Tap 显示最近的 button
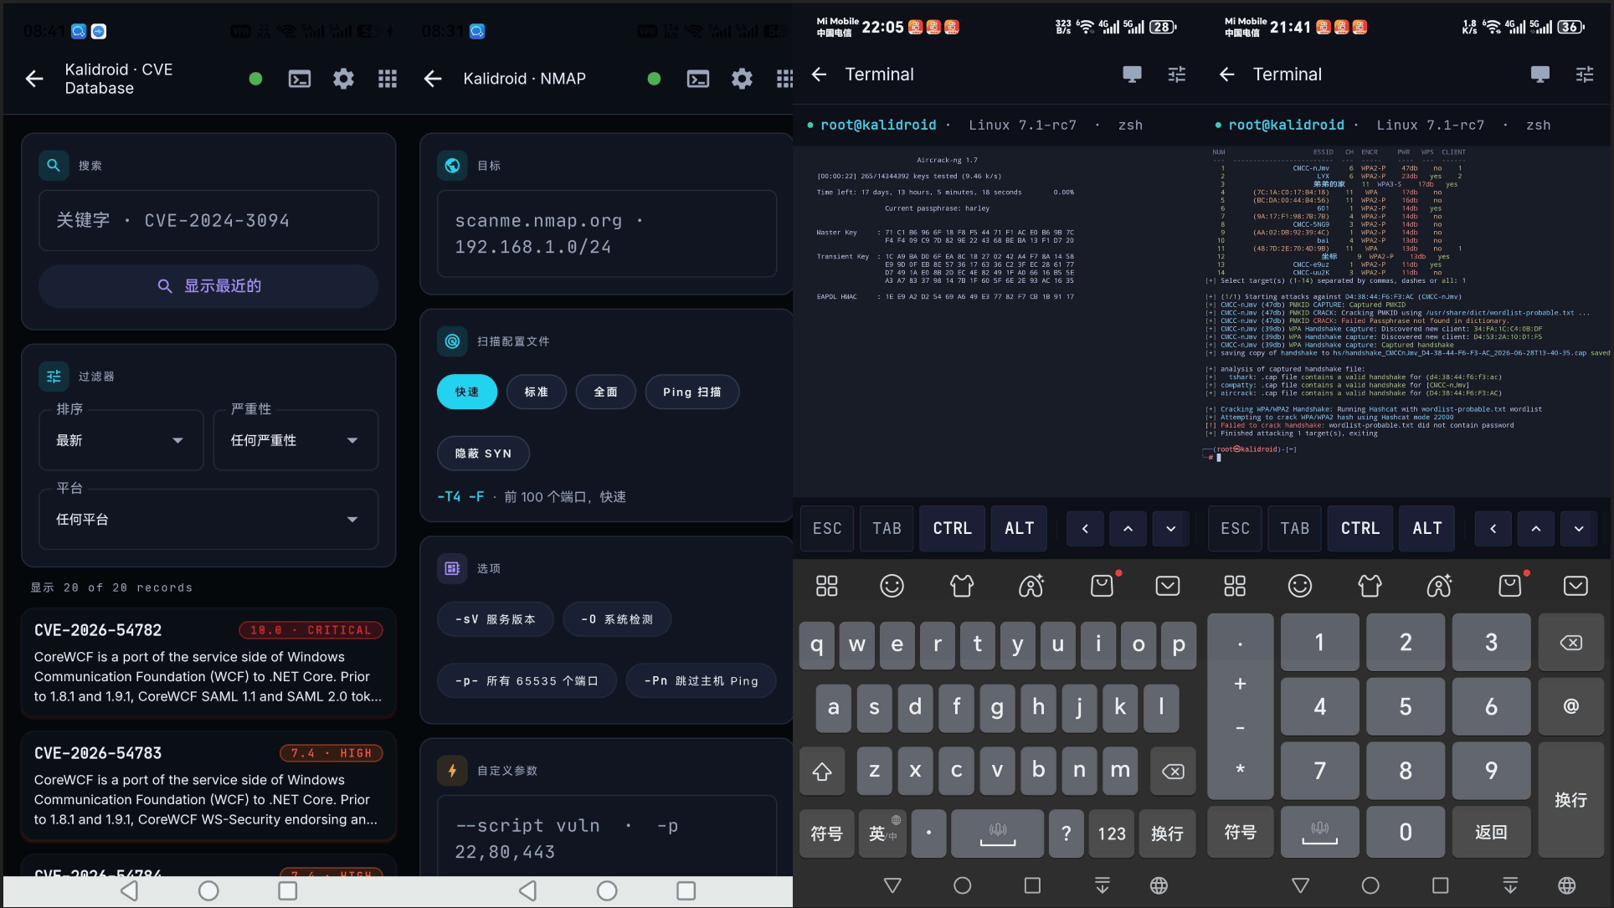 click(208, 286)
